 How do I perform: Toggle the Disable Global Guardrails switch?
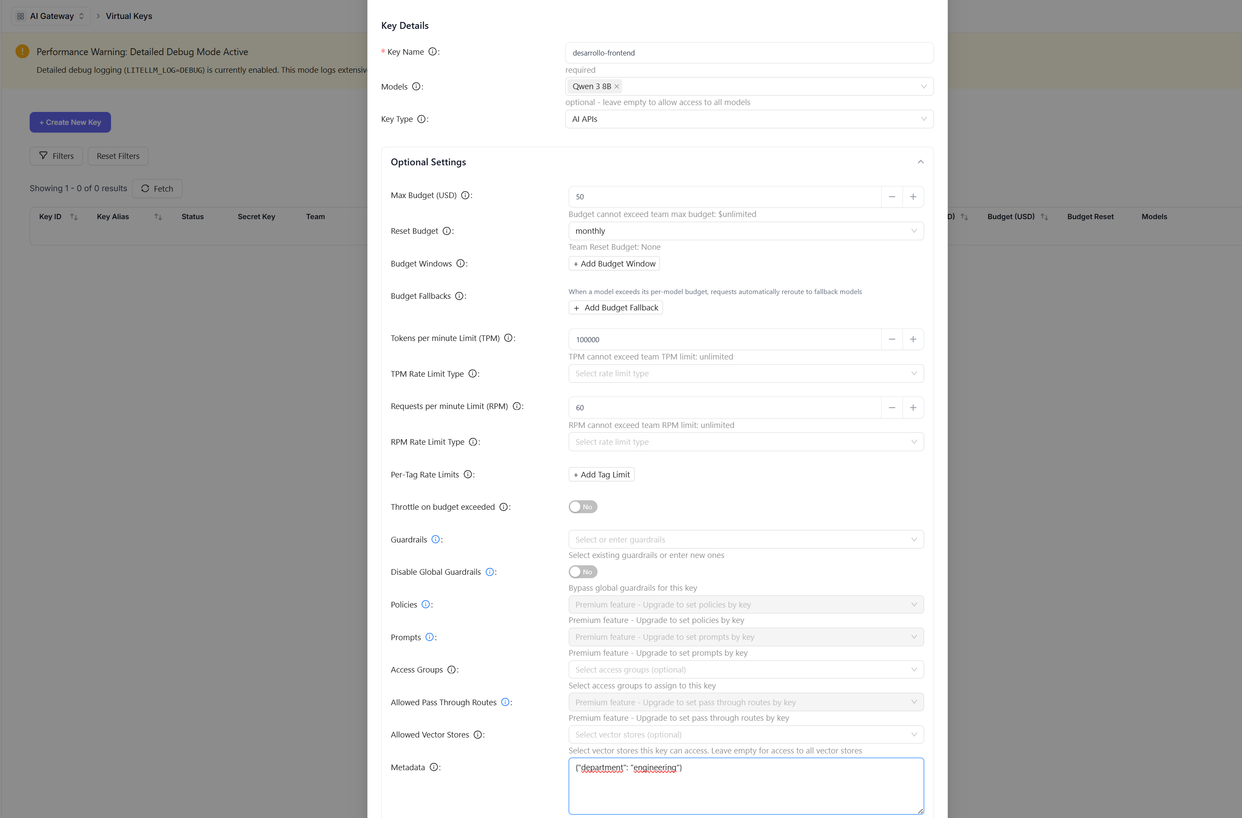coord(583,572)
